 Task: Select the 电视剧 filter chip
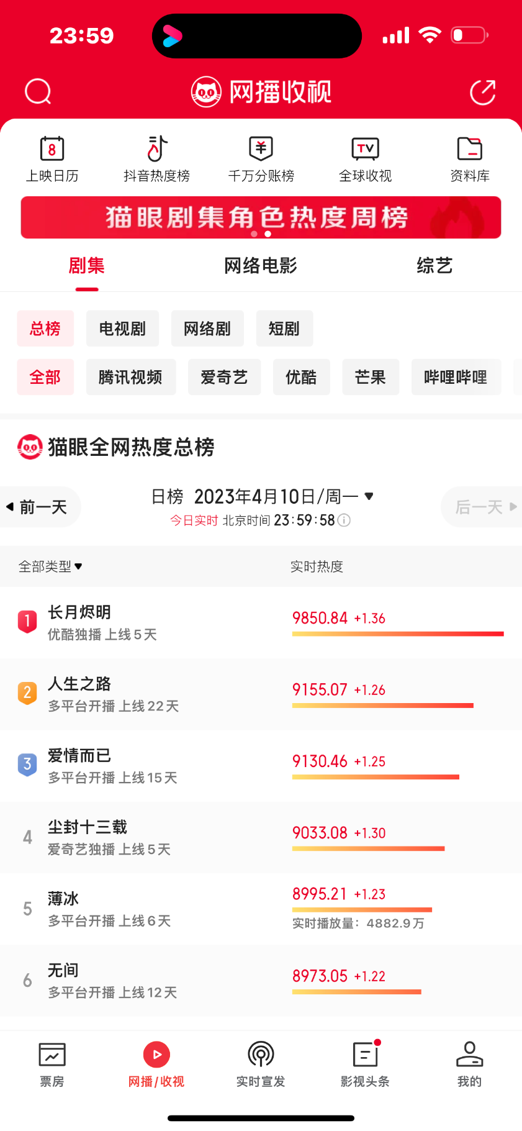coord(122,329)
